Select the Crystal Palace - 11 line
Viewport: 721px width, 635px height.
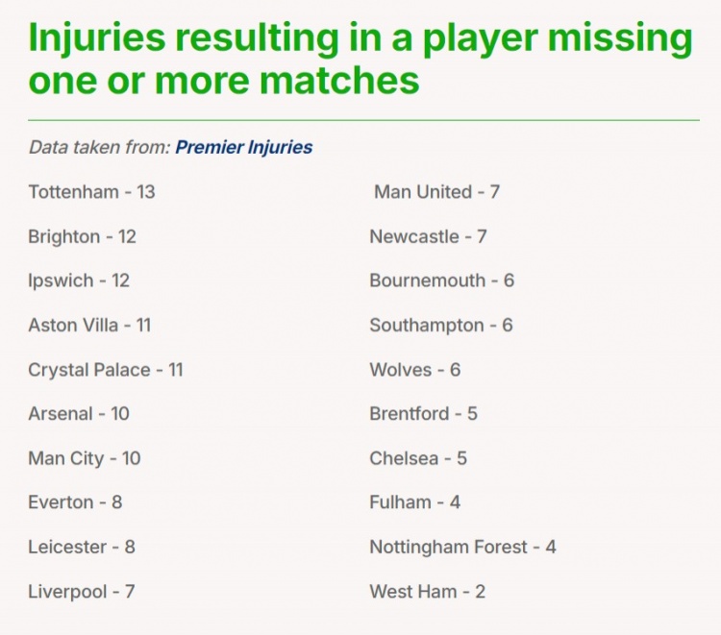[105, 370]
